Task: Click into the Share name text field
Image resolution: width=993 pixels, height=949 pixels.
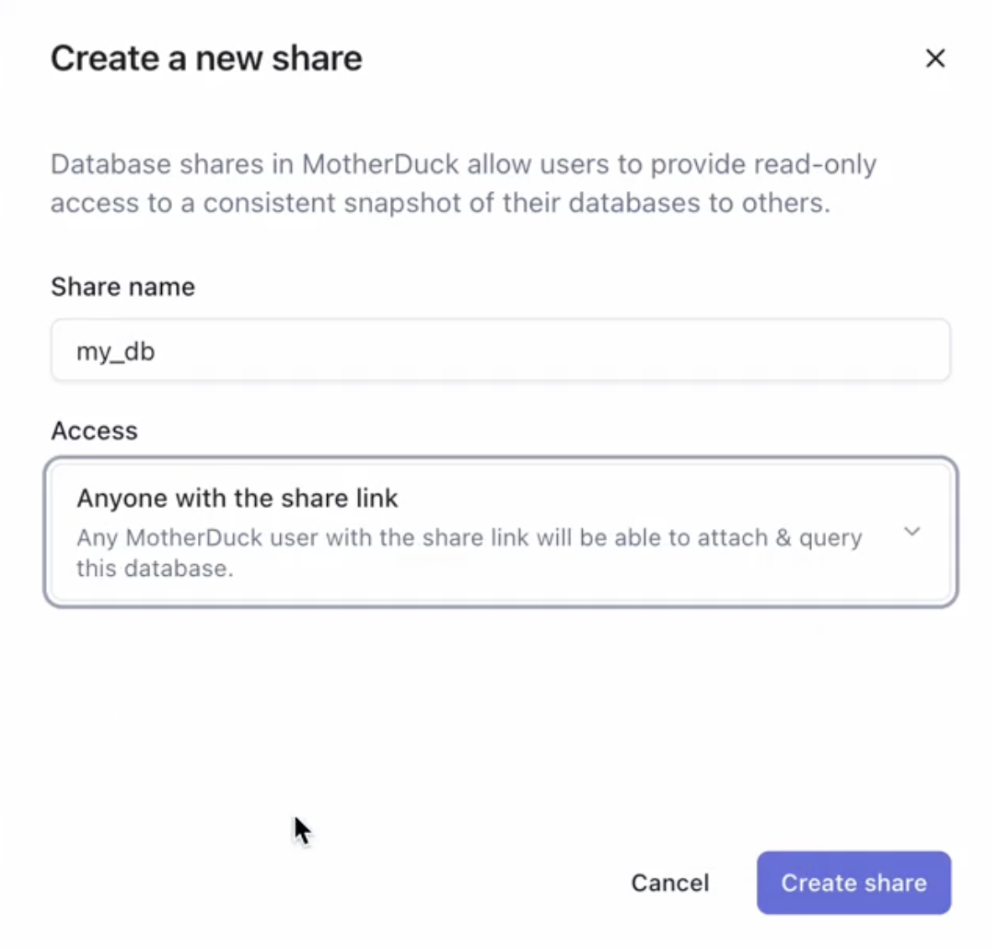Action: tap(501, 350)
